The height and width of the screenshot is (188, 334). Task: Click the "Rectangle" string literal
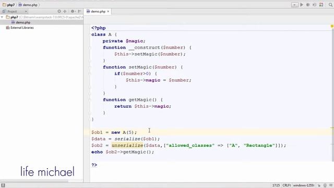[x=259, y=145]
